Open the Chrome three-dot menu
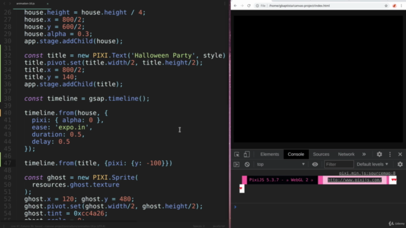Screen dimensions: 406x228 (x=402, y=6)
